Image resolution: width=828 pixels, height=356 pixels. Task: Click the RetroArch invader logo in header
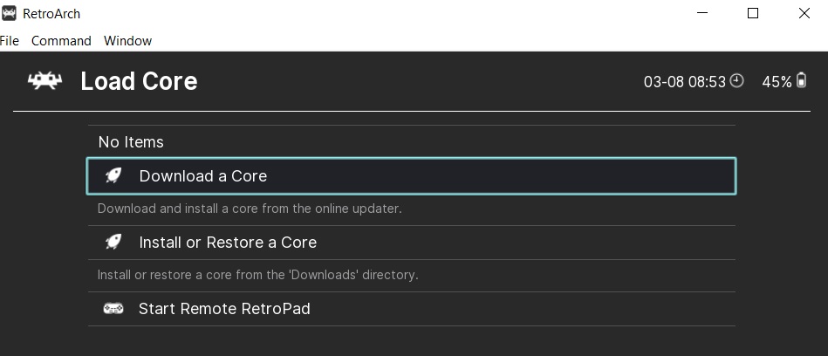click(x=44, y=81)
